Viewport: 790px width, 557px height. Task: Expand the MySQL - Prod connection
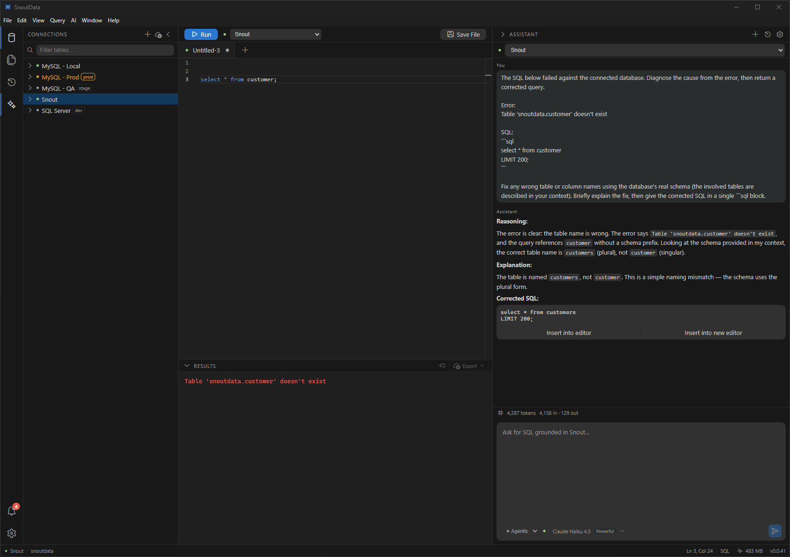tap(30, 77)
